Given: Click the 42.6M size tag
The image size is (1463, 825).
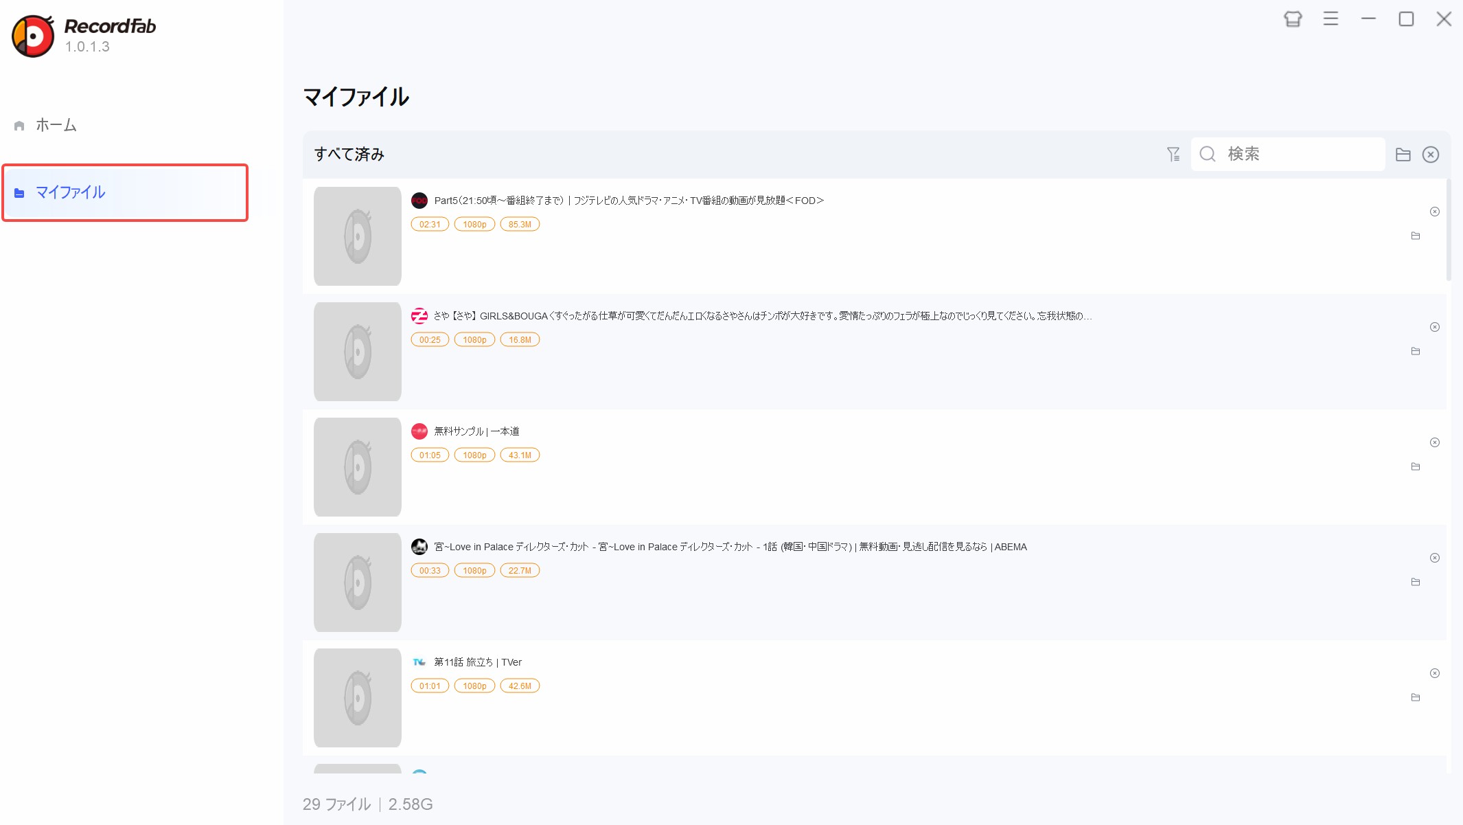Looking at the screenshot, I should [520, 686].
